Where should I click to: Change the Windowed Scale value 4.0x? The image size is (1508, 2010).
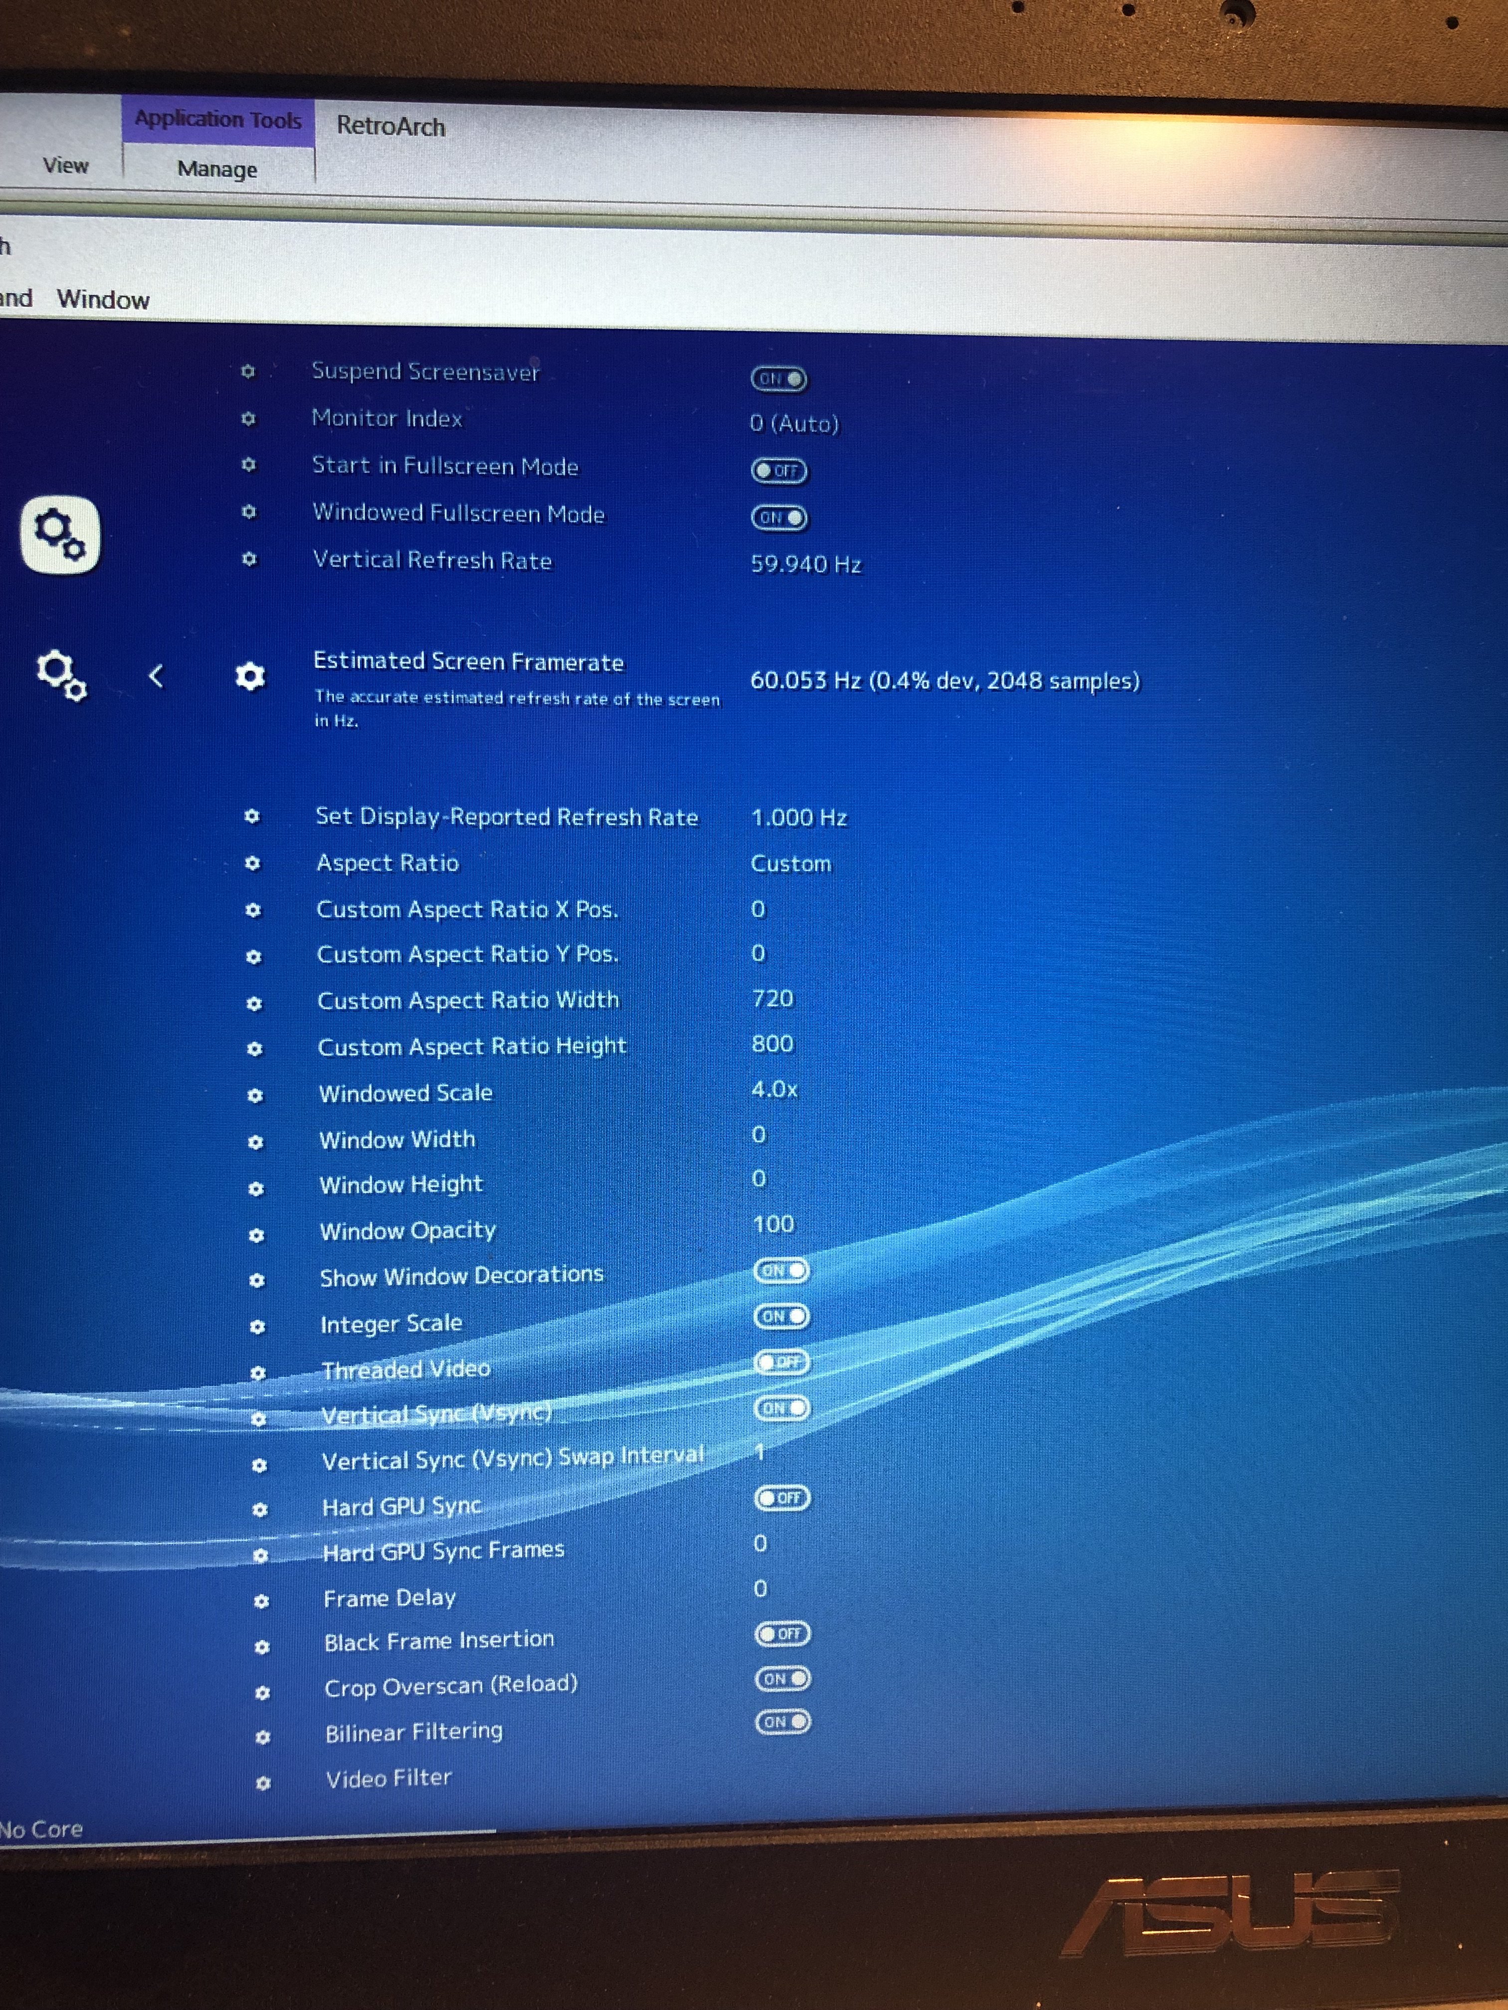[x=774, y=1090]
